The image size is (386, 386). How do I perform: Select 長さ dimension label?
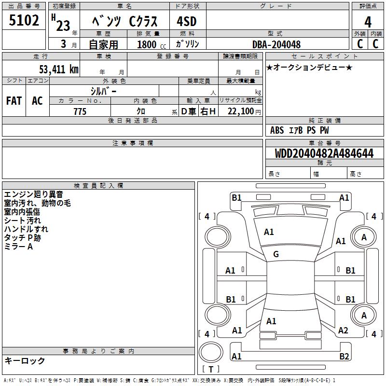point(274,174)
